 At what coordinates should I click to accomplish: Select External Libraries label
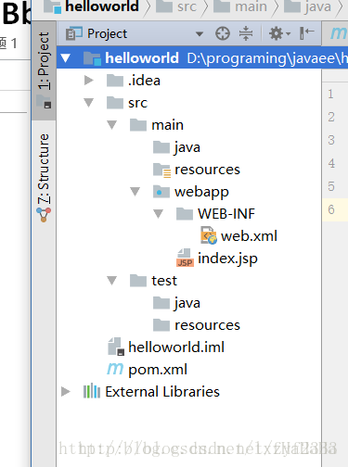coord(162,392)
